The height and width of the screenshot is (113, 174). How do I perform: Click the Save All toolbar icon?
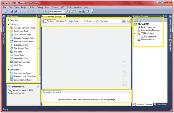(x=16, y=11)
